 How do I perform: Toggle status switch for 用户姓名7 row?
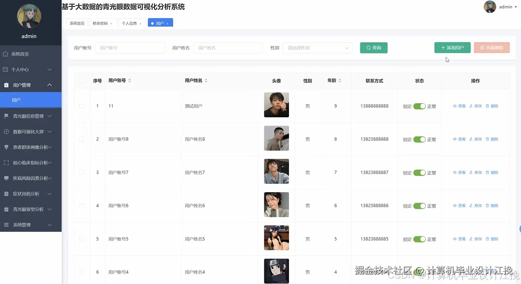click(419, 173)
